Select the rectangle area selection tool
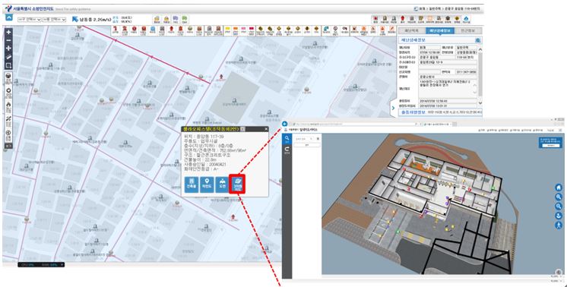The image size is (567, 287). [x=8, y=65]
